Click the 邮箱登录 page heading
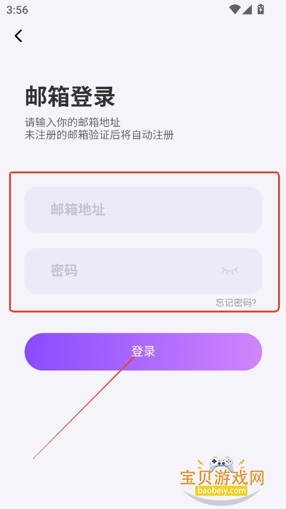The image size is (286, 509). pos(70,96)
